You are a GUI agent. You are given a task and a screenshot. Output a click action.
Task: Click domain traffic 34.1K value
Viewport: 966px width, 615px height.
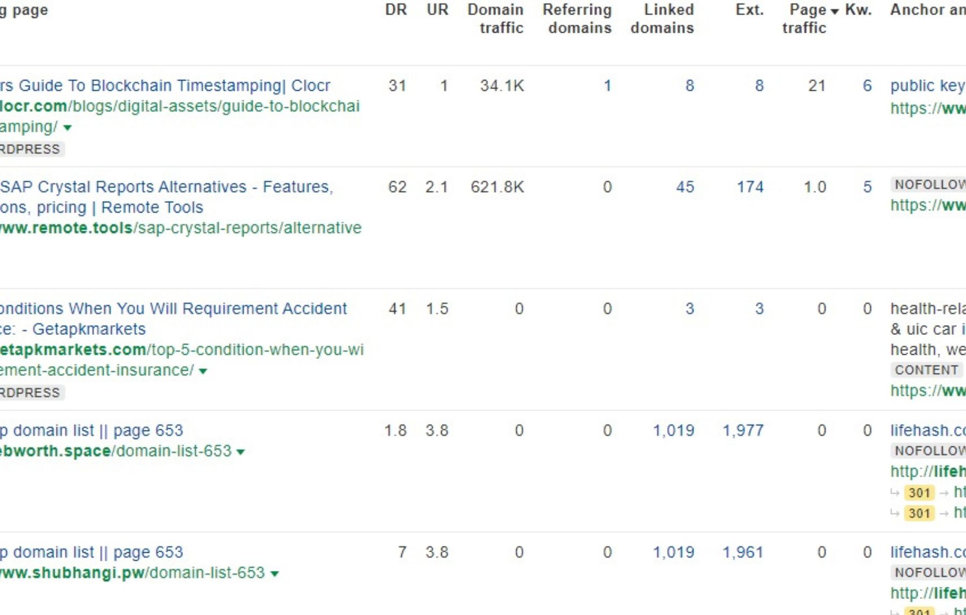502,86
